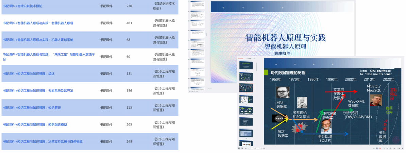The image size is (406, 153).
Task: Click the scrollbar beside the robot presentation thumbnails
Action: click(x=206, y=34)
